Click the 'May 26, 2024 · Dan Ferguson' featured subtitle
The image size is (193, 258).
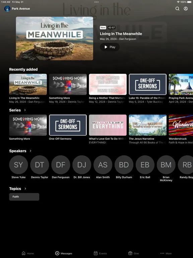118,39
